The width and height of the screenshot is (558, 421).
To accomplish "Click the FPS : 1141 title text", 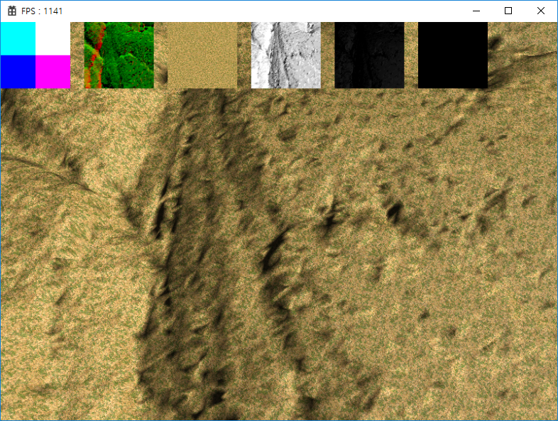I will click(x=42, y=11).
